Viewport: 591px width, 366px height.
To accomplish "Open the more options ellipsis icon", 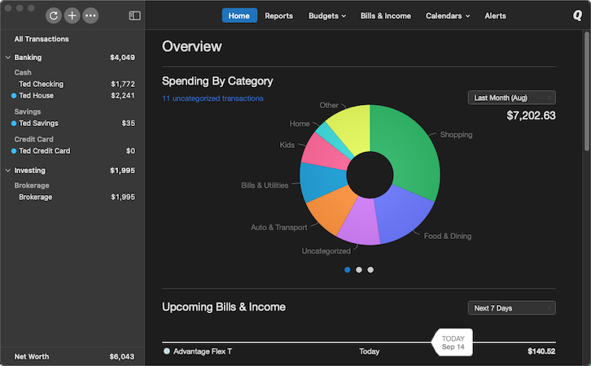I will (x=90, y=15).
